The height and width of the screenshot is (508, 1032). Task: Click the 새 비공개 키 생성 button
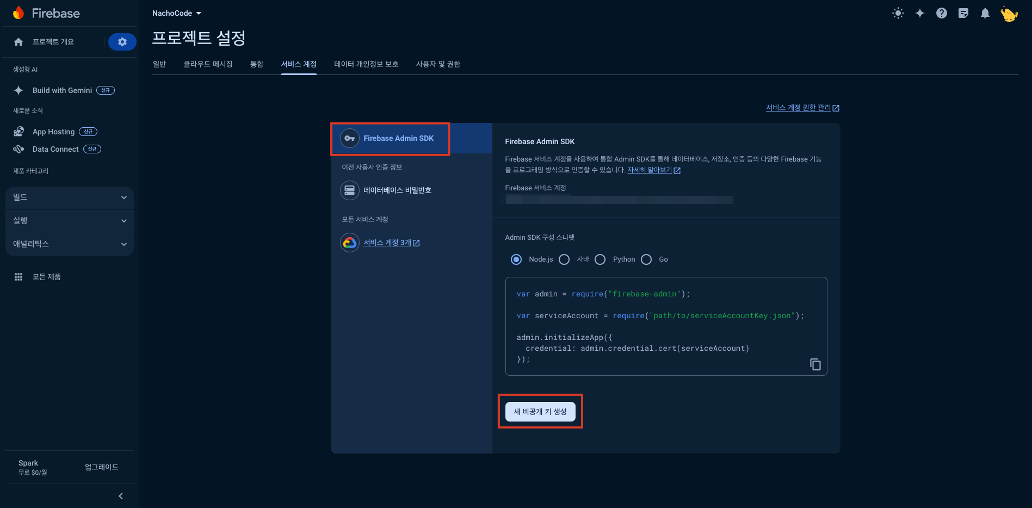(x=540, y=412)
